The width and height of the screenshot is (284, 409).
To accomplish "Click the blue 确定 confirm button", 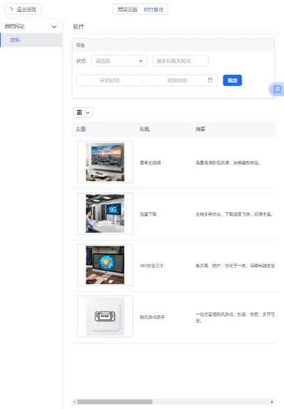I will pos(232,81).
